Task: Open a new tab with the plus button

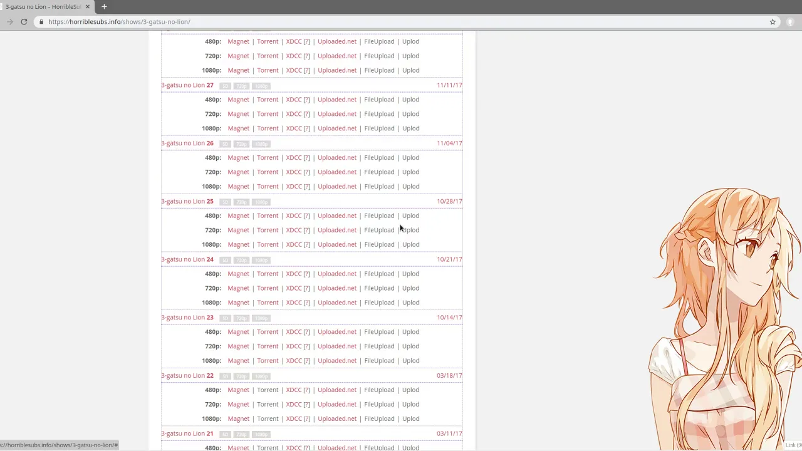Action: (104, 6)
